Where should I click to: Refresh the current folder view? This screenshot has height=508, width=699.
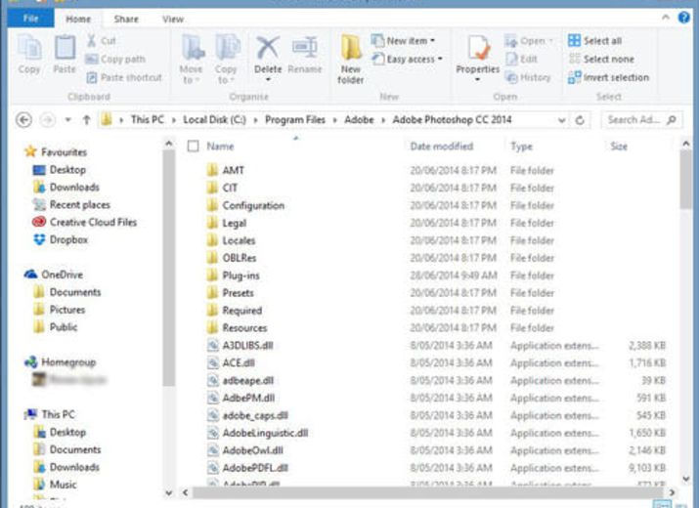tap(580, 120)
